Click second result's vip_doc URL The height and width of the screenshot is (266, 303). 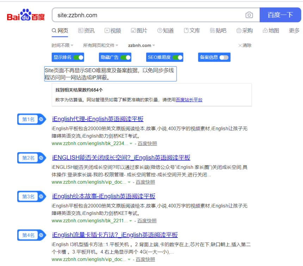pyautogui.click(x=89, y=182)
